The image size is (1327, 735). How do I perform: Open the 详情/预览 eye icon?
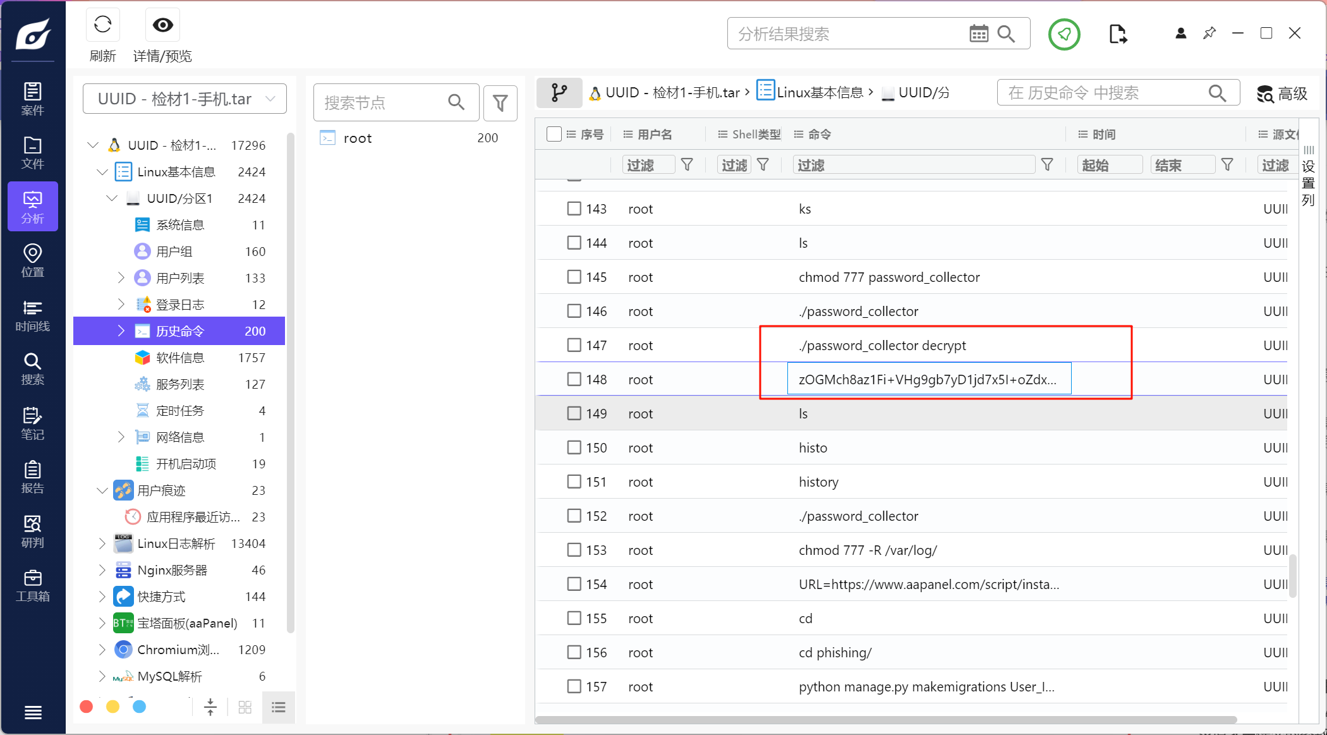[x=162, y=25]
